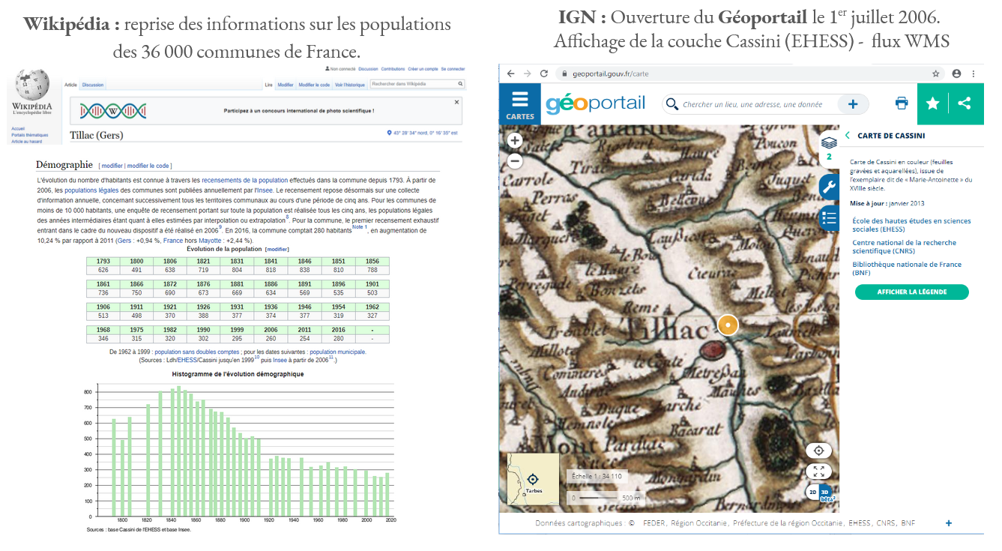Select the Voir l'historique tab
Viewport: 1002px width, 551px height.
pos(349,85)
